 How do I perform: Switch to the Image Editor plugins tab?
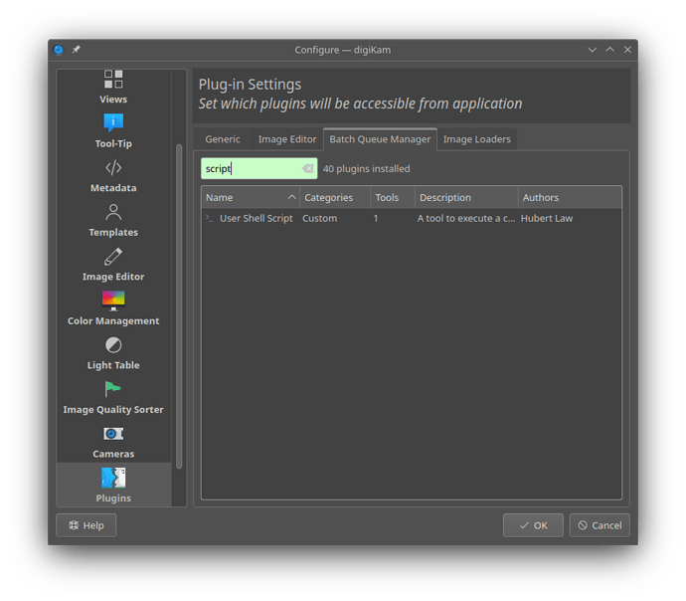pos(287,139)
